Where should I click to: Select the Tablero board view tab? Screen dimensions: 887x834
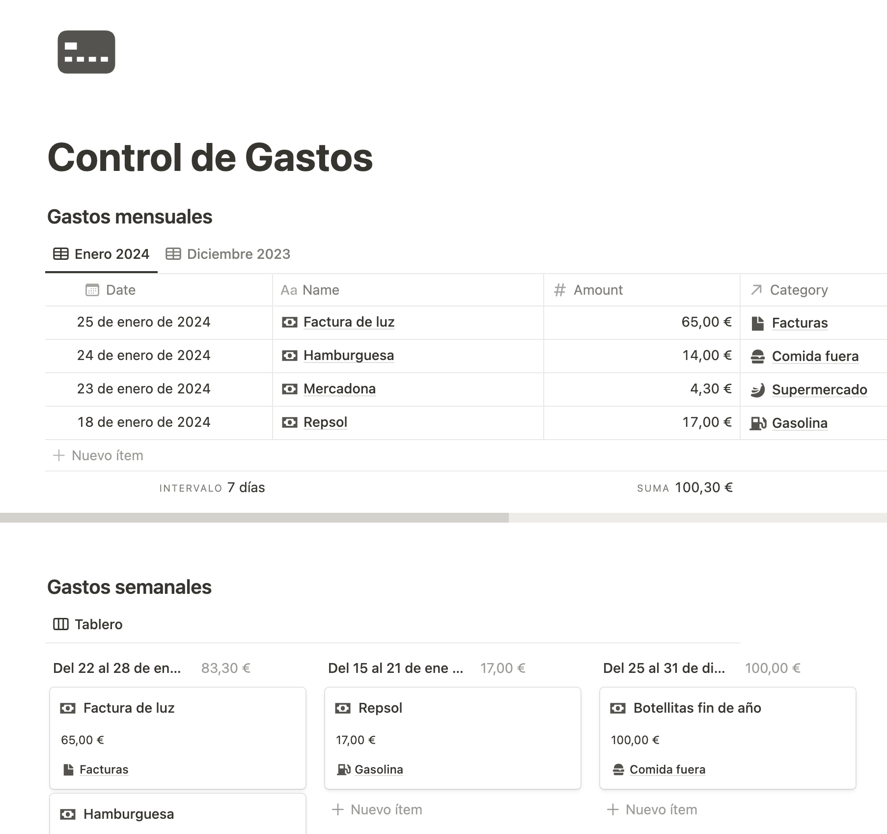pyautogui.click(x=88, y=624)
